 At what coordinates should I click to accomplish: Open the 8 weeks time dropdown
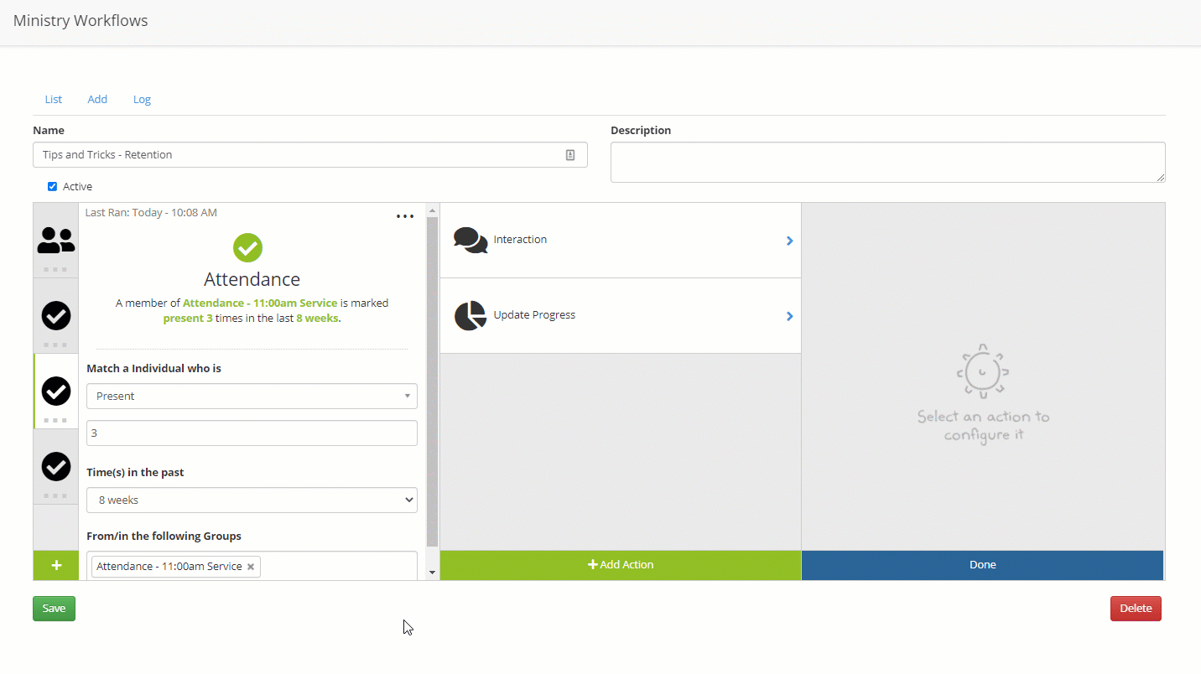[252, 500]
